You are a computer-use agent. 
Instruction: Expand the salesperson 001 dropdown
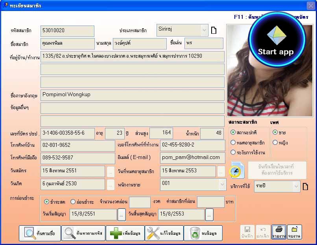coord(221,185)
